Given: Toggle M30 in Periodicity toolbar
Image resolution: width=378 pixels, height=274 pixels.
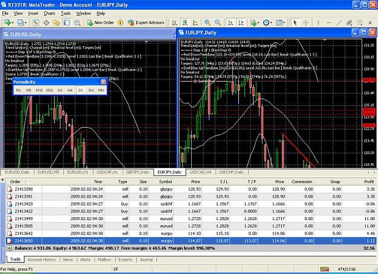Looking at the screenshot, I should 50,90.
